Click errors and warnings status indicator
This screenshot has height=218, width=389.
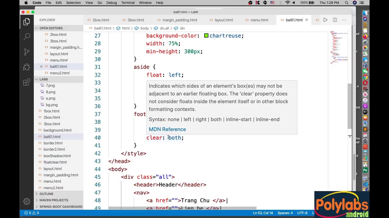pos(32,213)
